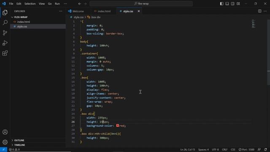Viewport: 270px width, 152px height.
Task: Collapse the FLEX-WRAP folder section
Action: coord(21,17)
